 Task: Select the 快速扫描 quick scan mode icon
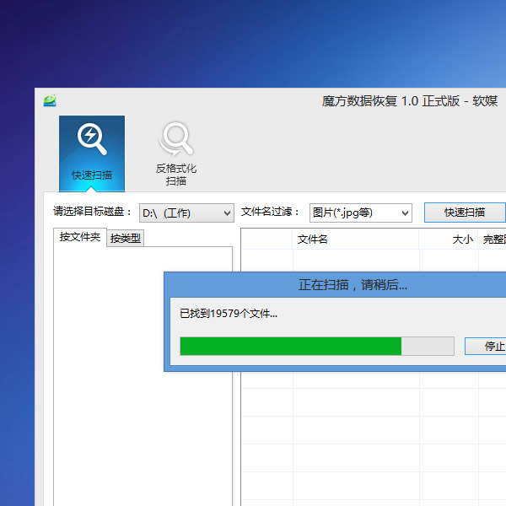92,153
